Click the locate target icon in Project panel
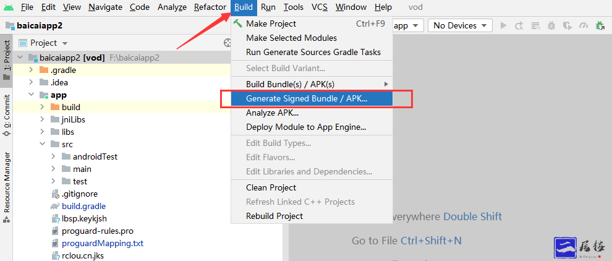Screen dimensions: 612x261 (227, 43)
